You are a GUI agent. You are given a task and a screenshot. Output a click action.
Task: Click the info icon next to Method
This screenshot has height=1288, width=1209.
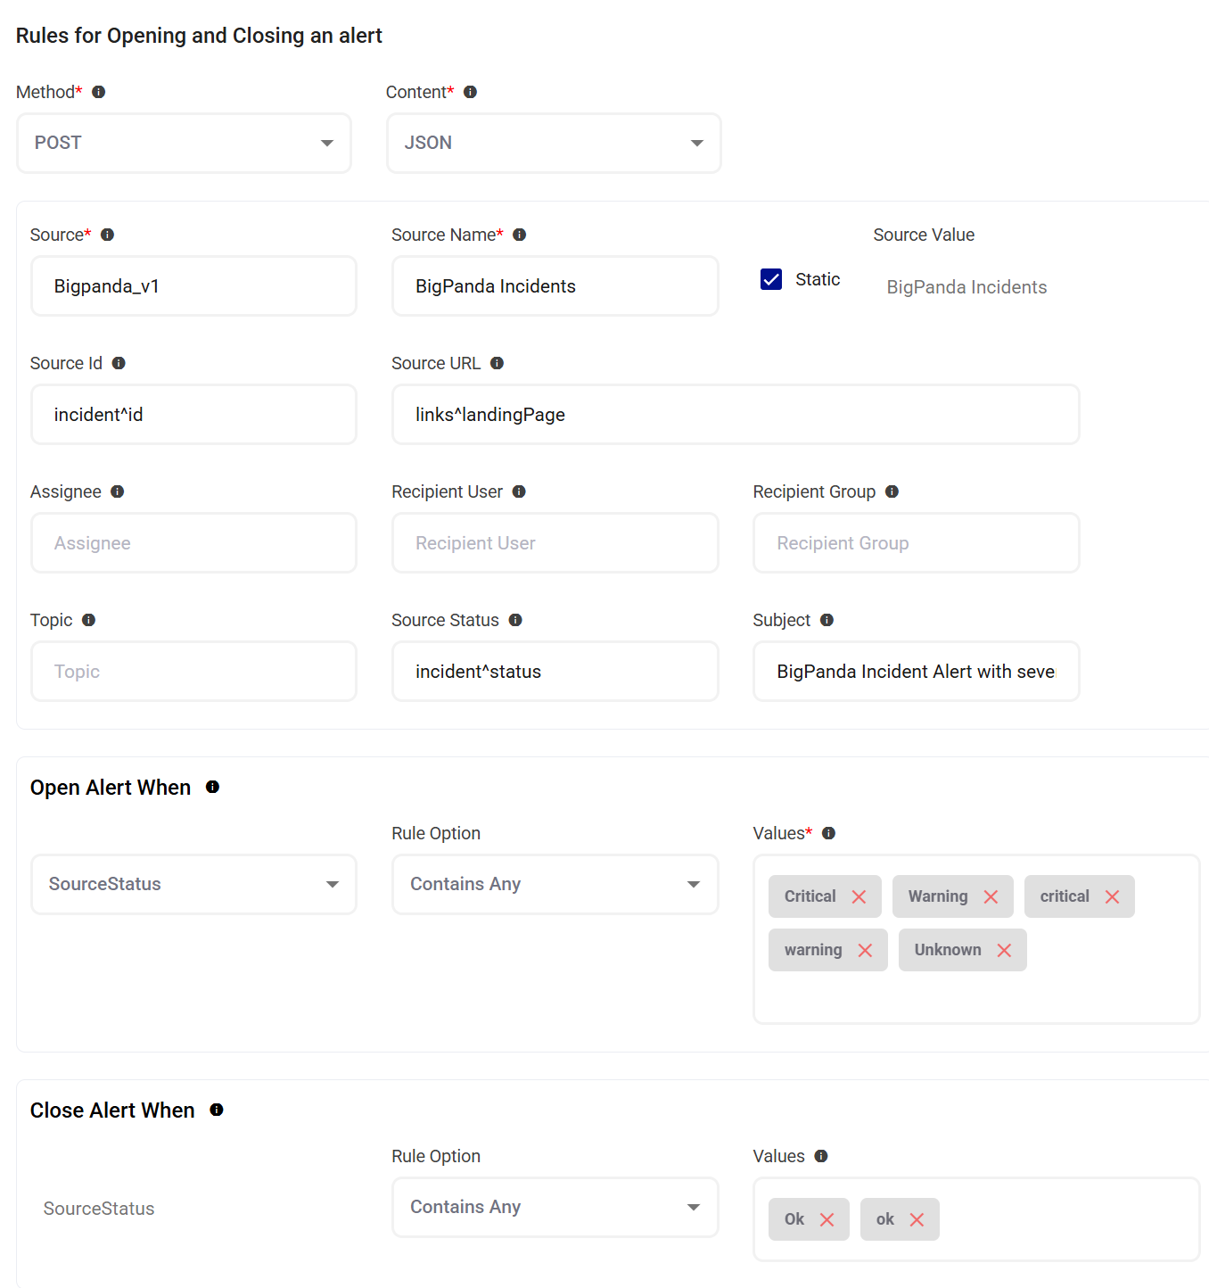pyautogui.click(x=99, y=92)
